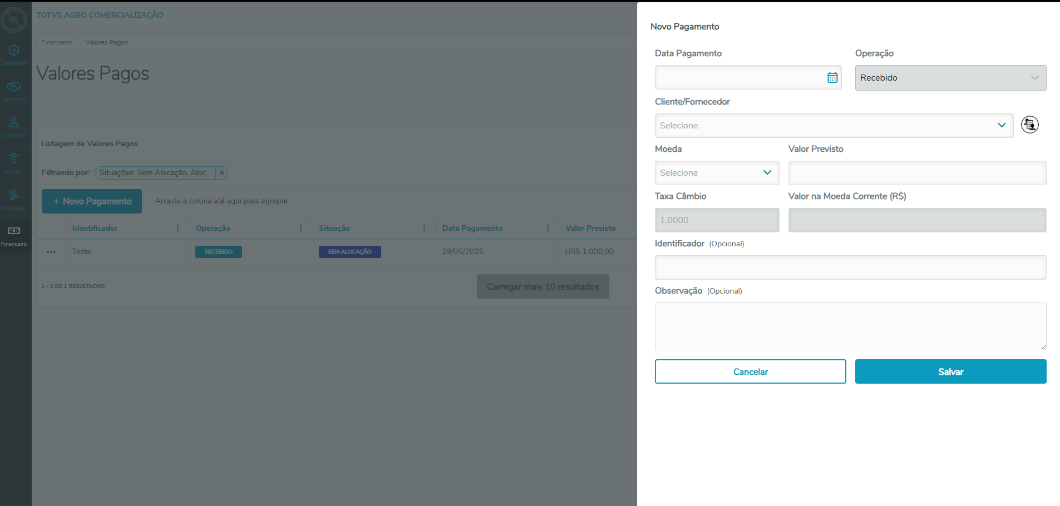
Task: Click the SEM ALOCAÇÃO badge
Action: point(349,252)
